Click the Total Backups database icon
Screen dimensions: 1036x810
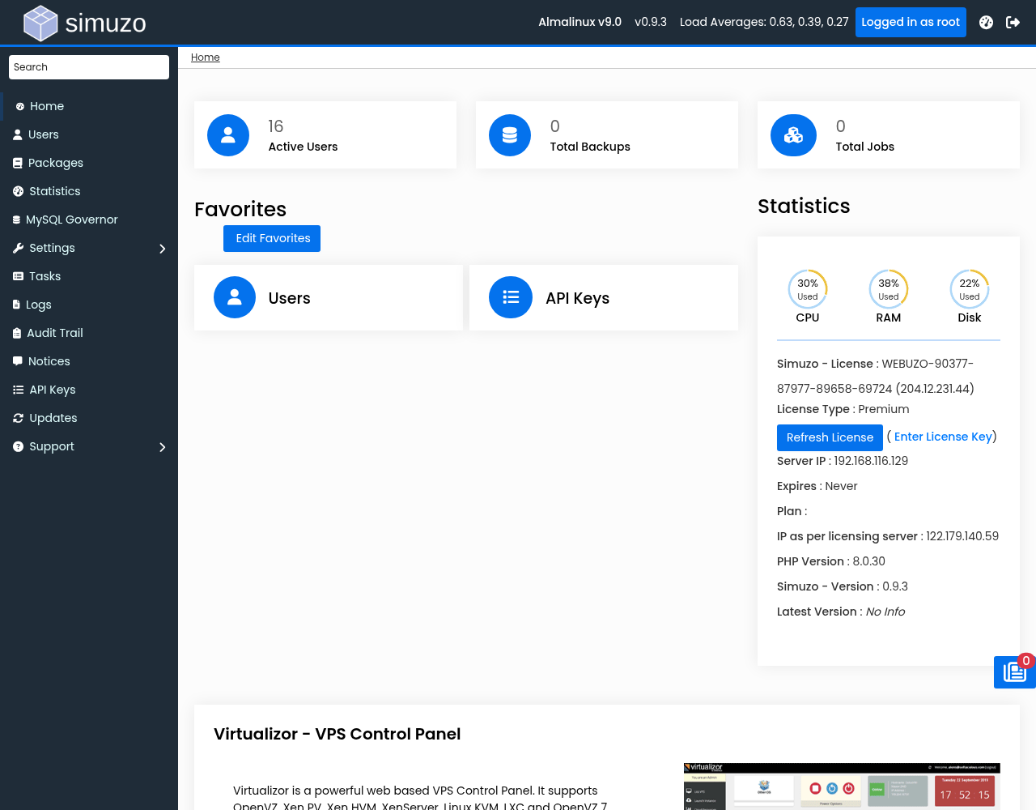click(510, 135)
